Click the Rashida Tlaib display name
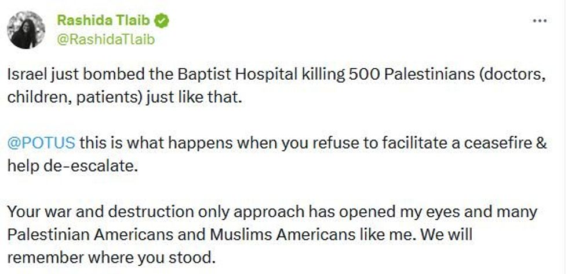This screenshot has height=274, width=568. pos(103,21)
